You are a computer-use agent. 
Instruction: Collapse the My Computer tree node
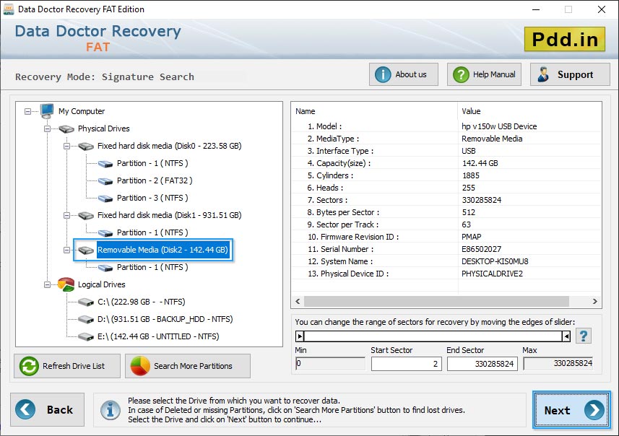(27, 112)
